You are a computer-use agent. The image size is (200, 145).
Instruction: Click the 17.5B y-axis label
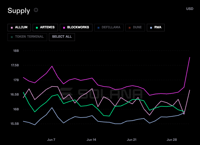click(15, 65)
